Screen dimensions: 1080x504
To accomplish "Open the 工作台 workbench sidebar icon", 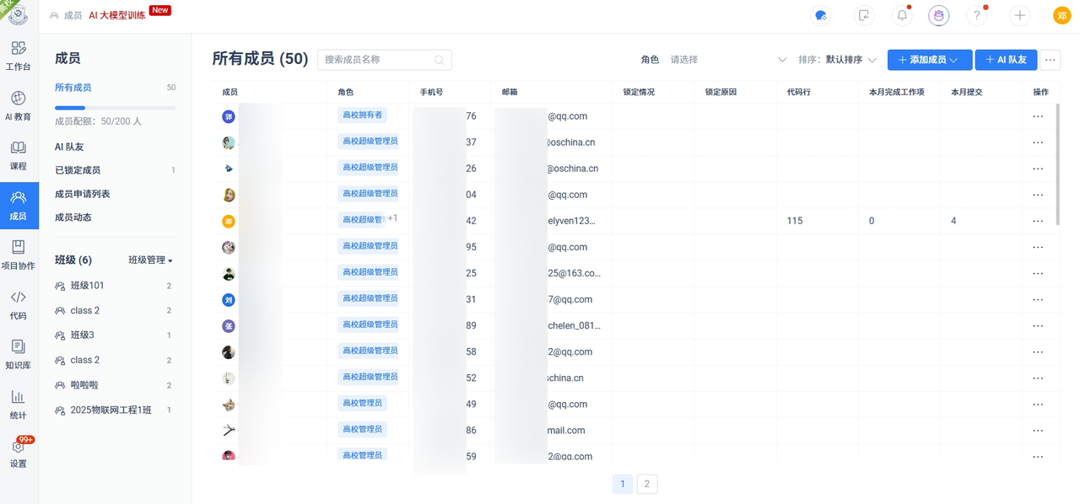I will (x=19, y=56).
